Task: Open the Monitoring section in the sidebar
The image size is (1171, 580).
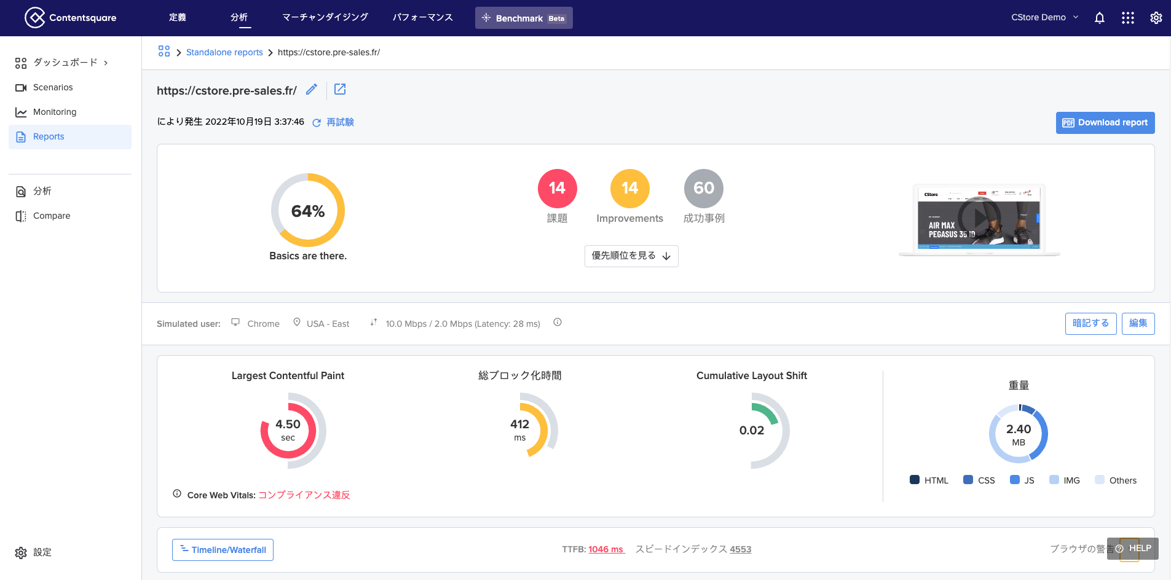Action: (x=55, y=112)
